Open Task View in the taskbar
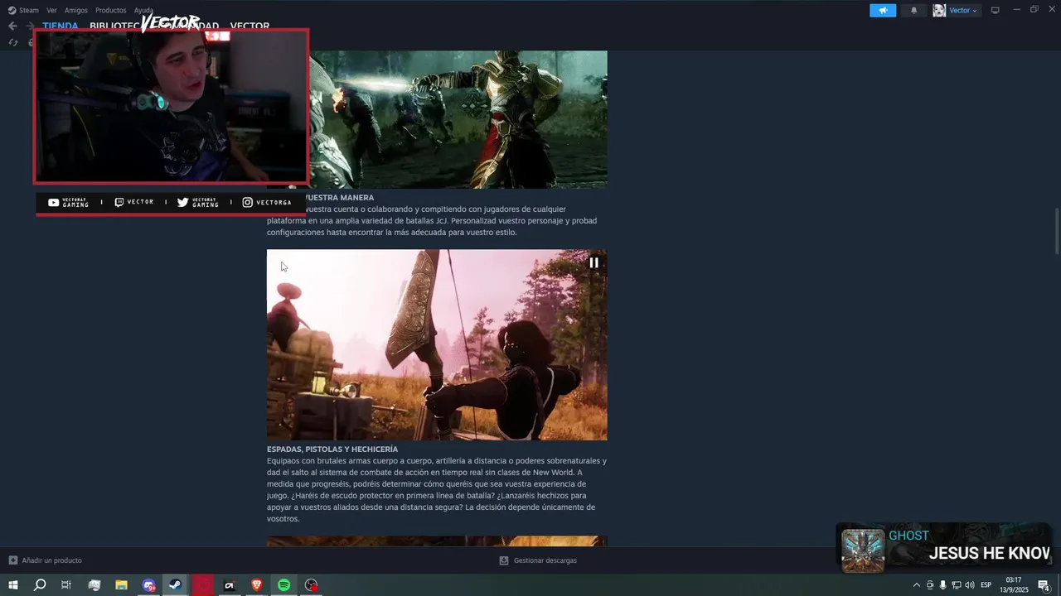 click(x=66, y=585)
